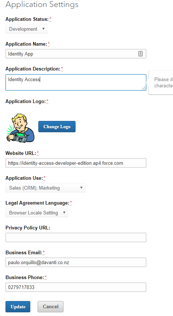Click the description hint tooltip on the right
This screenshot has height=316, width=173.
161,83
